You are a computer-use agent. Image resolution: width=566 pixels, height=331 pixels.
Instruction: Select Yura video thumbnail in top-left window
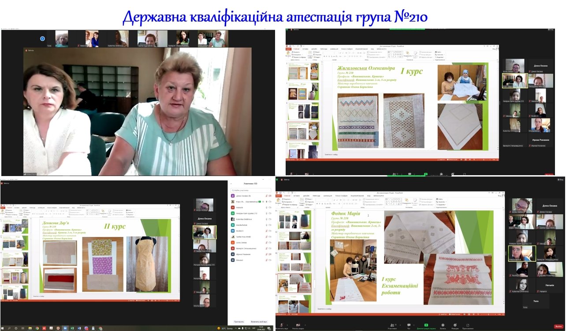(x=61, y=38)
